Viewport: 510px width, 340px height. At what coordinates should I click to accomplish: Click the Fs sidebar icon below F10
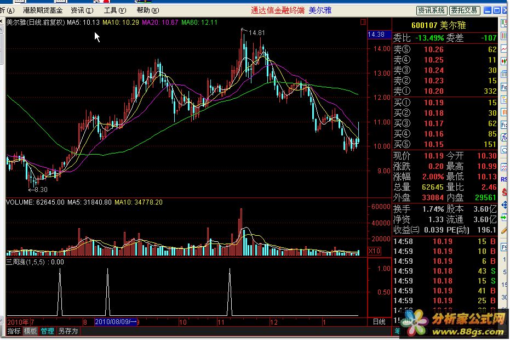(504, 125)
